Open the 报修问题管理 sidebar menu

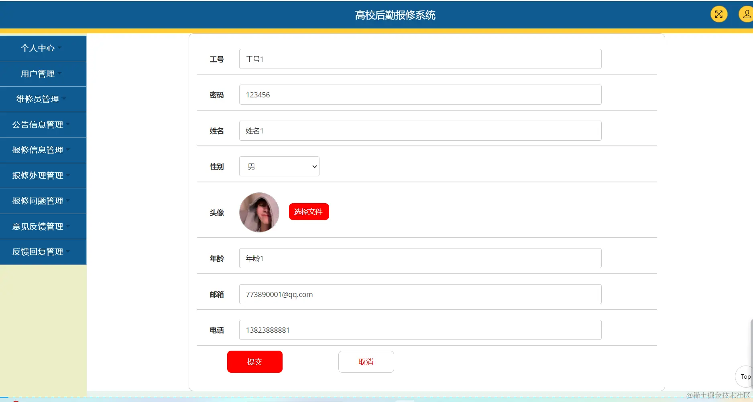[43, 201]
